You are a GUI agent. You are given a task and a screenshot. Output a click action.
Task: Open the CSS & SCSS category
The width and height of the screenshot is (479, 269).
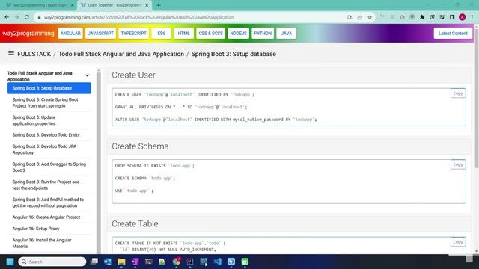[x=211, y=33]
